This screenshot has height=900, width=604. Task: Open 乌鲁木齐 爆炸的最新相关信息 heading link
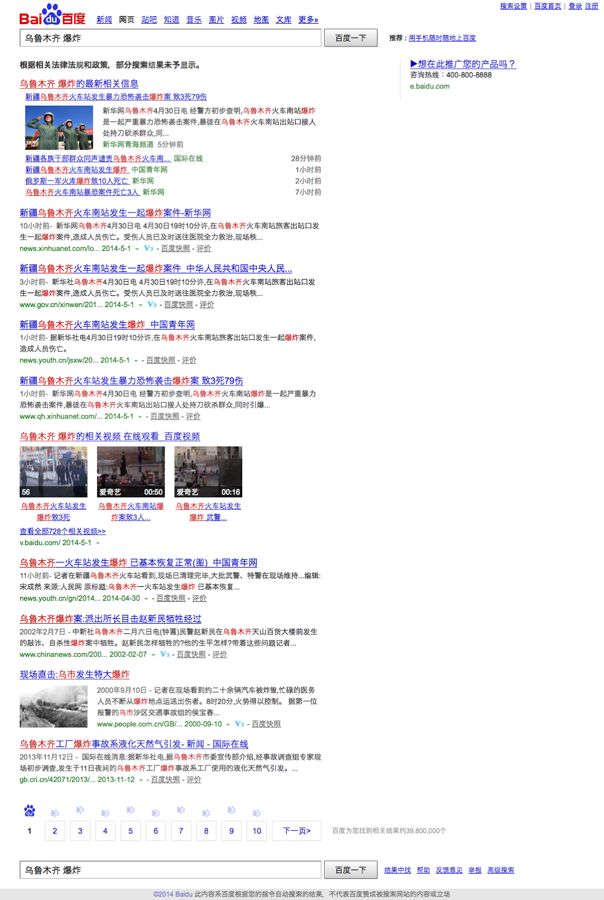79,84
